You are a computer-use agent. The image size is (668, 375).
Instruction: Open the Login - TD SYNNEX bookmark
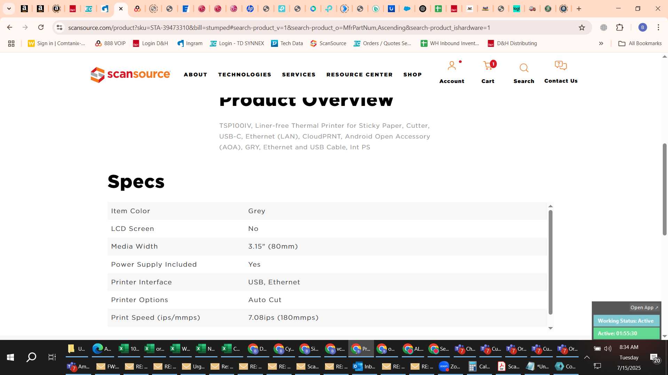coord(237,43)
